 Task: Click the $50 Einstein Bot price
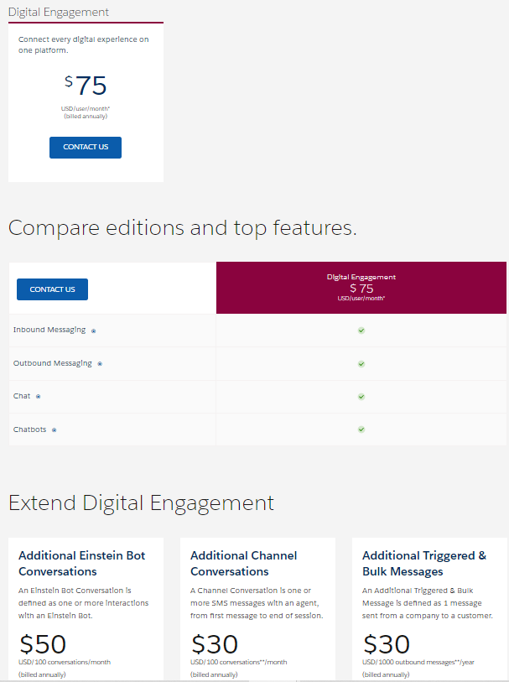coord(43,644)
